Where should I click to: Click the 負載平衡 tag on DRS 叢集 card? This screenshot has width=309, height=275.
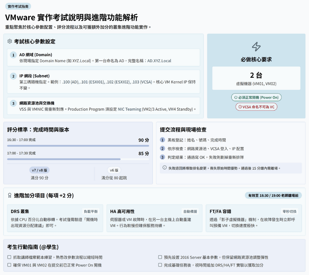coord(91,212)
